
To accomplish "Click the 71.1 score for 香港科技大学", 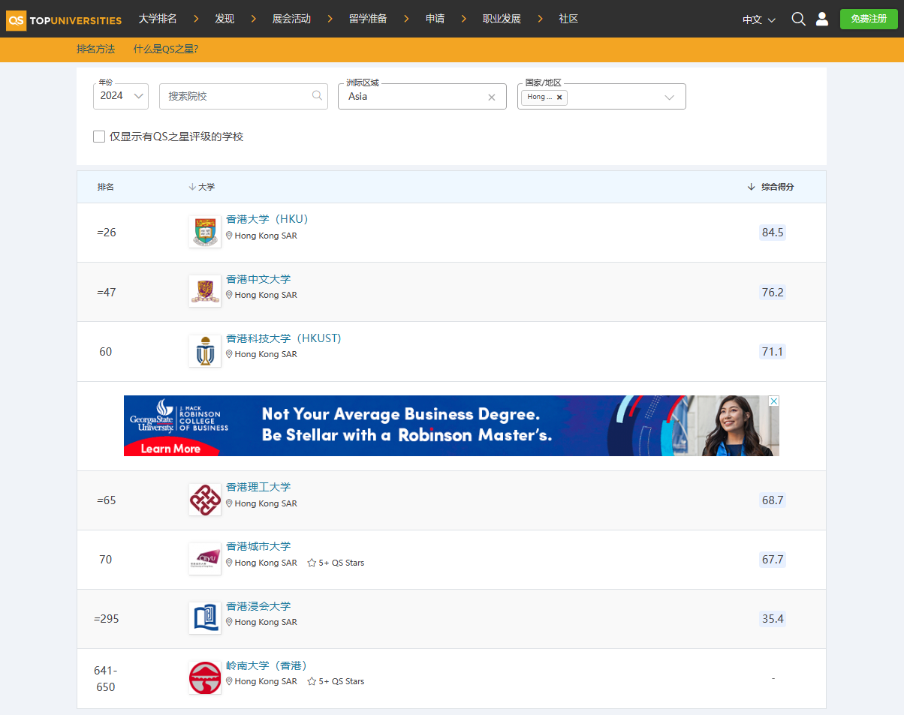I will click(x=773, y=351).
